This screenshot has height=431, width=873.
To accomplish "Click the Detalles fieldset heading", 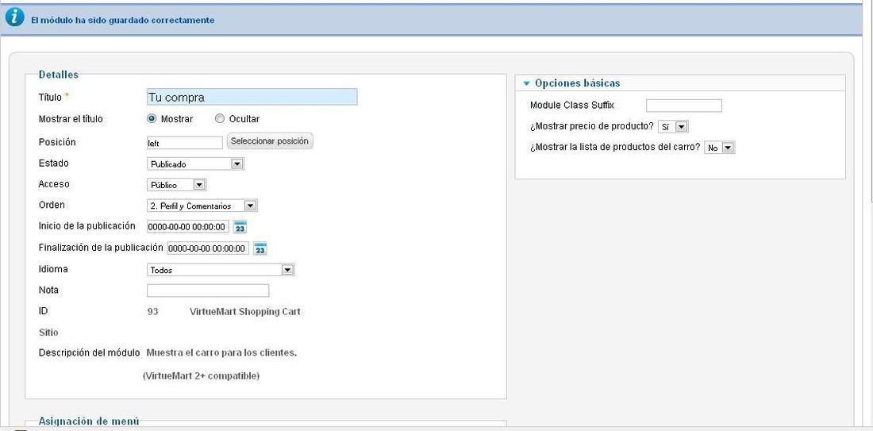I will (59, 75).
